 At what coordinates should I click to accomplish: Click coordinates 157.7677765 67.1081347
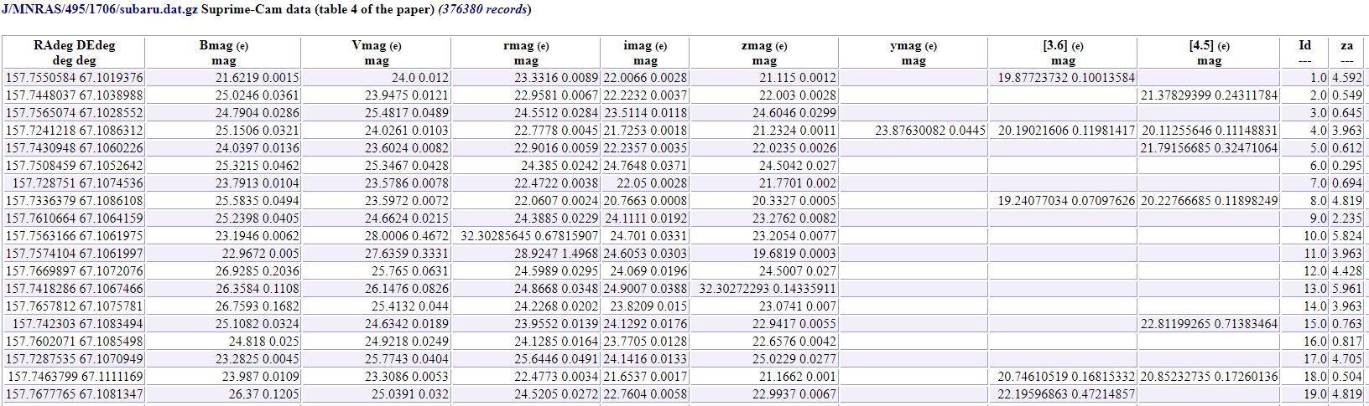coord(74,394)
